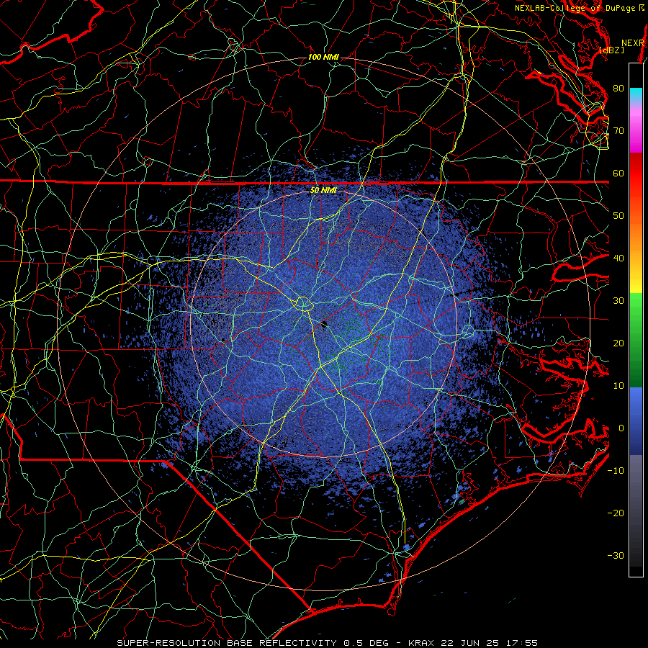
Task: Click the black radar site dot at the echo center
Action: pyautogui.click(x=324, y=325)
